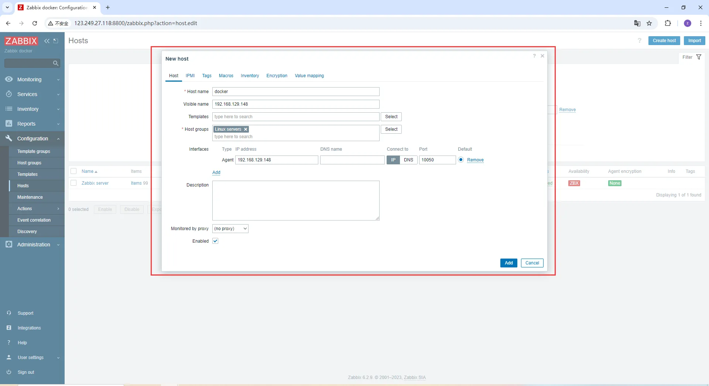Open help for the New host dialog

534,56
